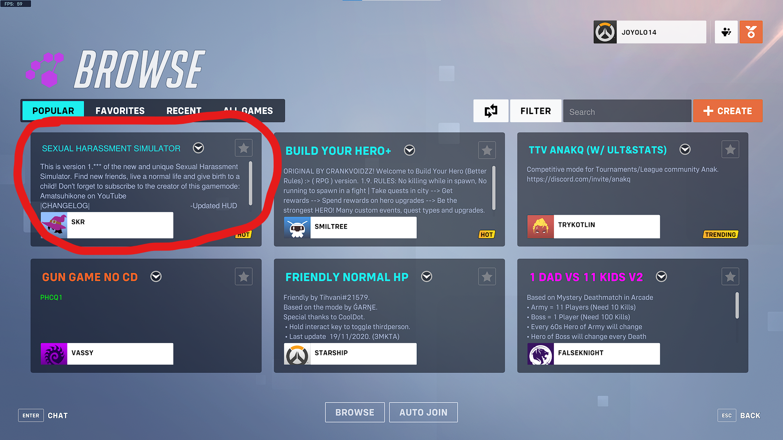Click the orange CREATE button

728,111
